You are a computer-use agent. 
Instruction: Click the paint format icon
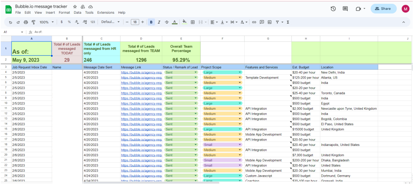[x=33, y=22]
